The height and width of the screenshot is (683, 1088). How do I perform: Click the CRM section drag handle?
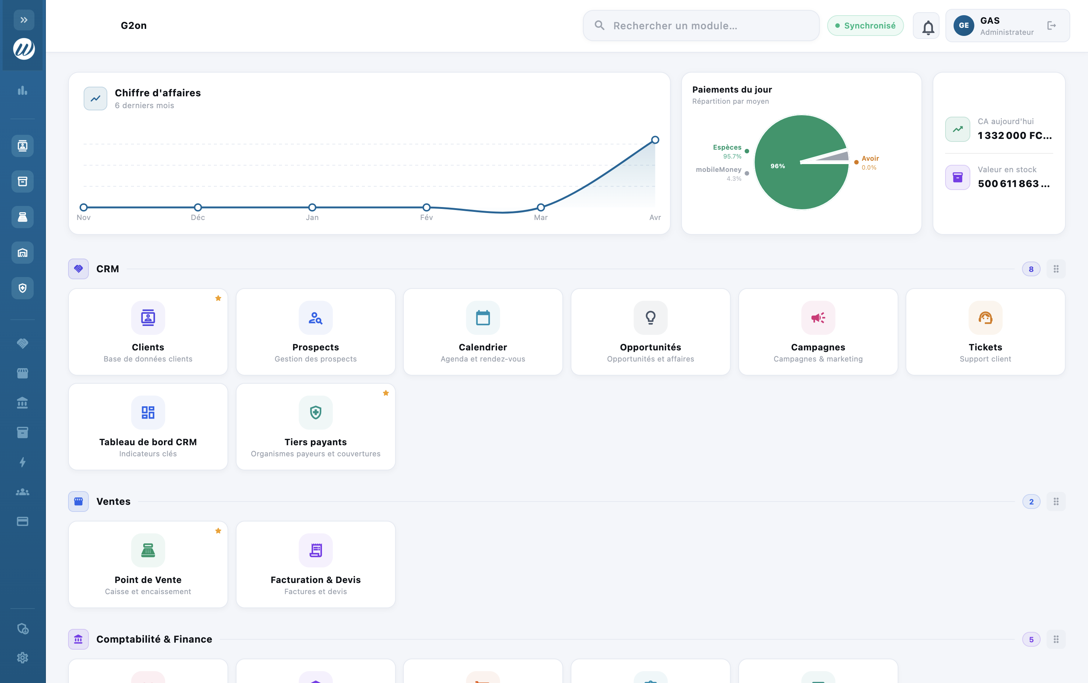(1056, 269)
